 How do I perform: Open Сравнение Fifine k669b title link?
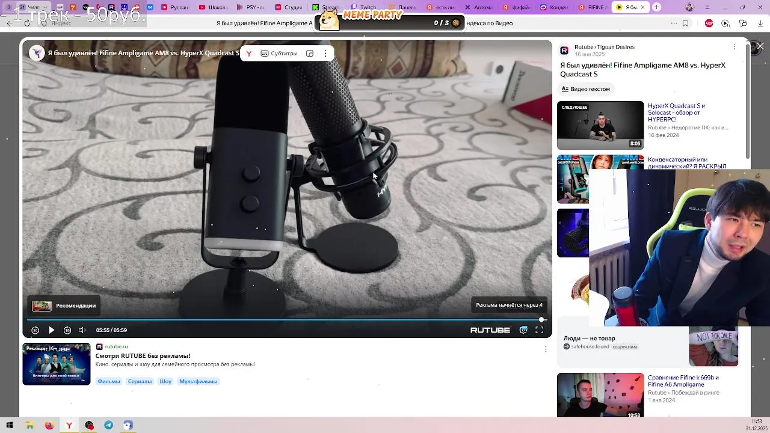[x=683, y=381]
